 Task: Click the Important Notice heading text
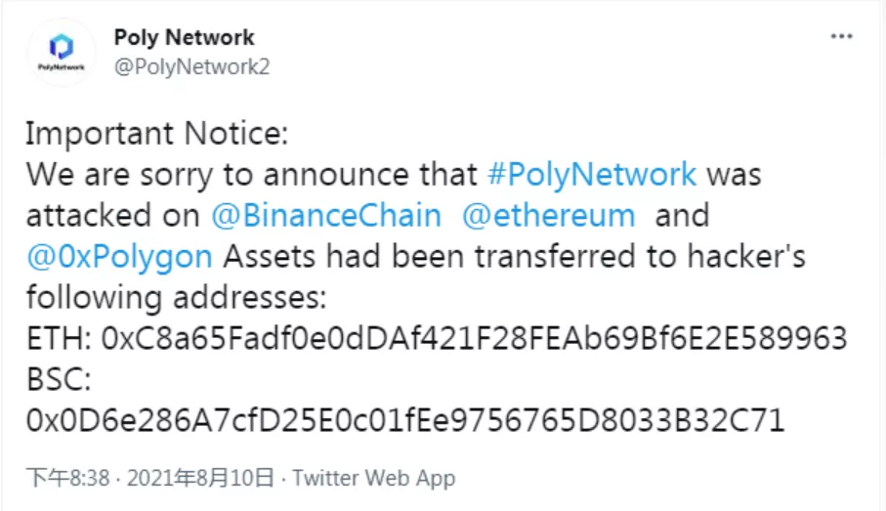click(x=157, y=134)
